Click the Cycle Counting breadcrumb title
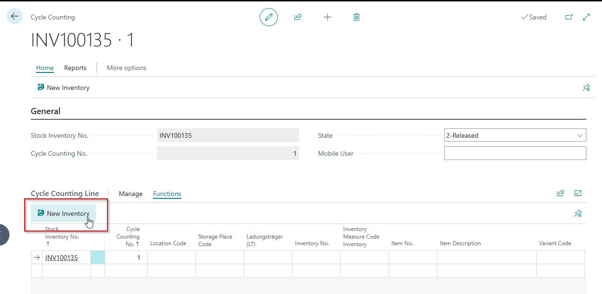This screenshot has height=294, width=602. 53,17
